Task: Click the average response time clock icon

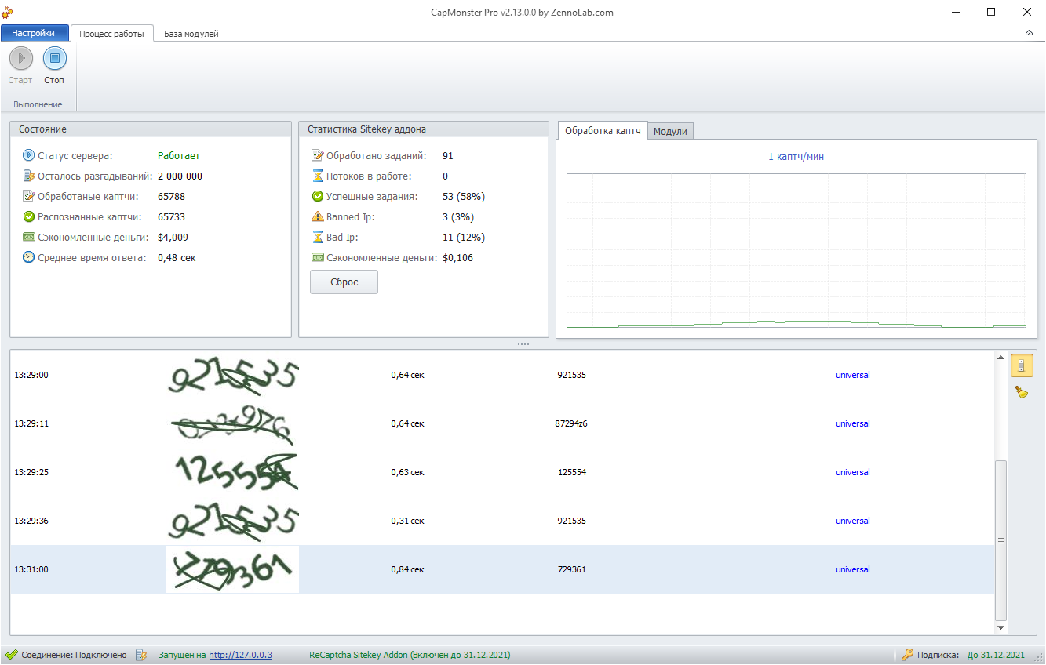Action: point(29,257)
